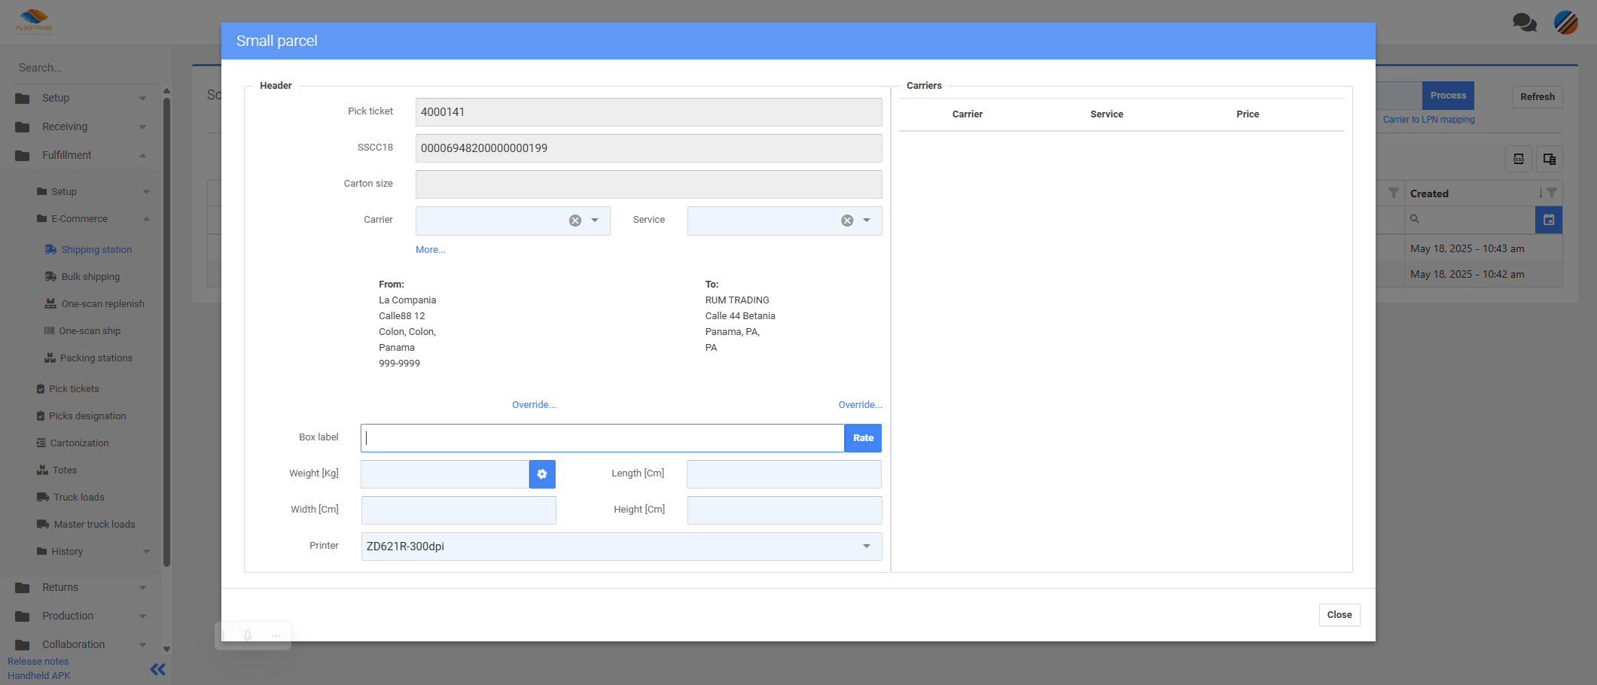1597x685 pixels.
Task: Collapse the Fulfillment menu
Action: [81, 155]
